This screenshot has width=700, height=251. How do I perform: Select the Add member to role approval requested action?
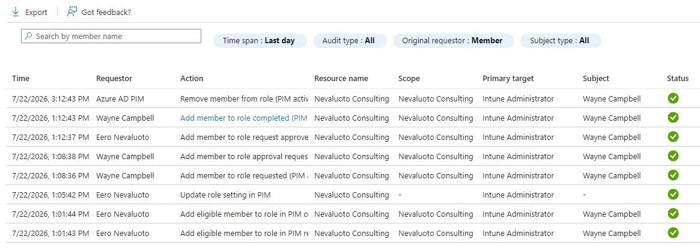pyautogui.click(x=244, y=157)
